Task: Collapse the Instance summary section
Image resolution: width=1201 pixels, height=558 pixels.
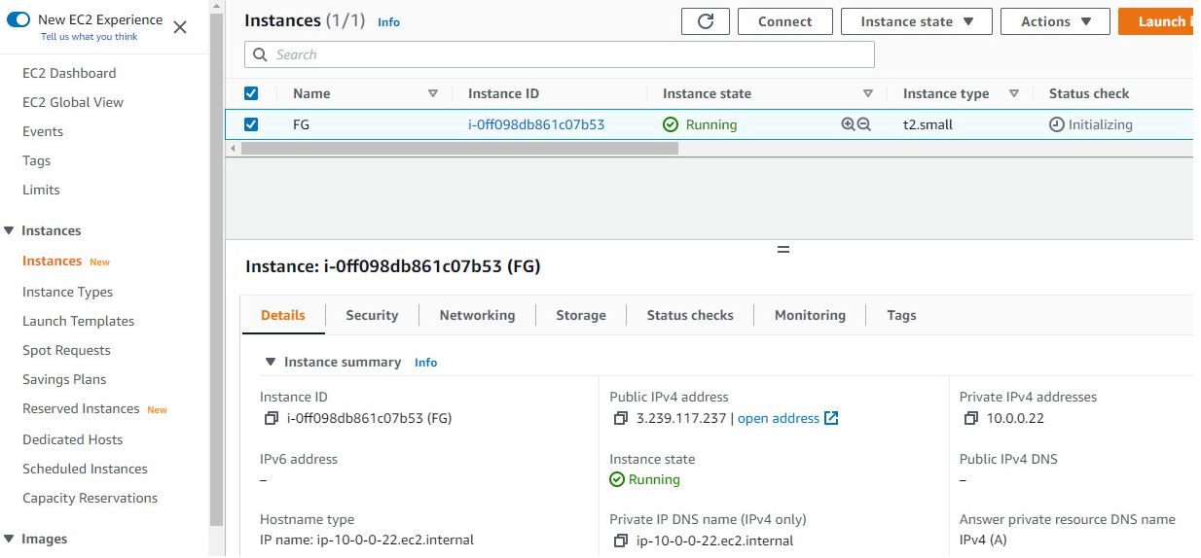Action: [271, 362]
